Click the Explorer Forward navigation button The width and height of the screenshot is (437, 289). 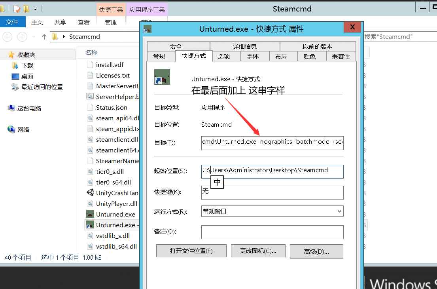(x=22, y=36)
